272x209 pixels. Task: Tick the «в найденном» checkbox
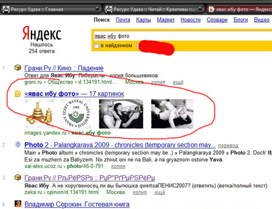click(96, 46)
